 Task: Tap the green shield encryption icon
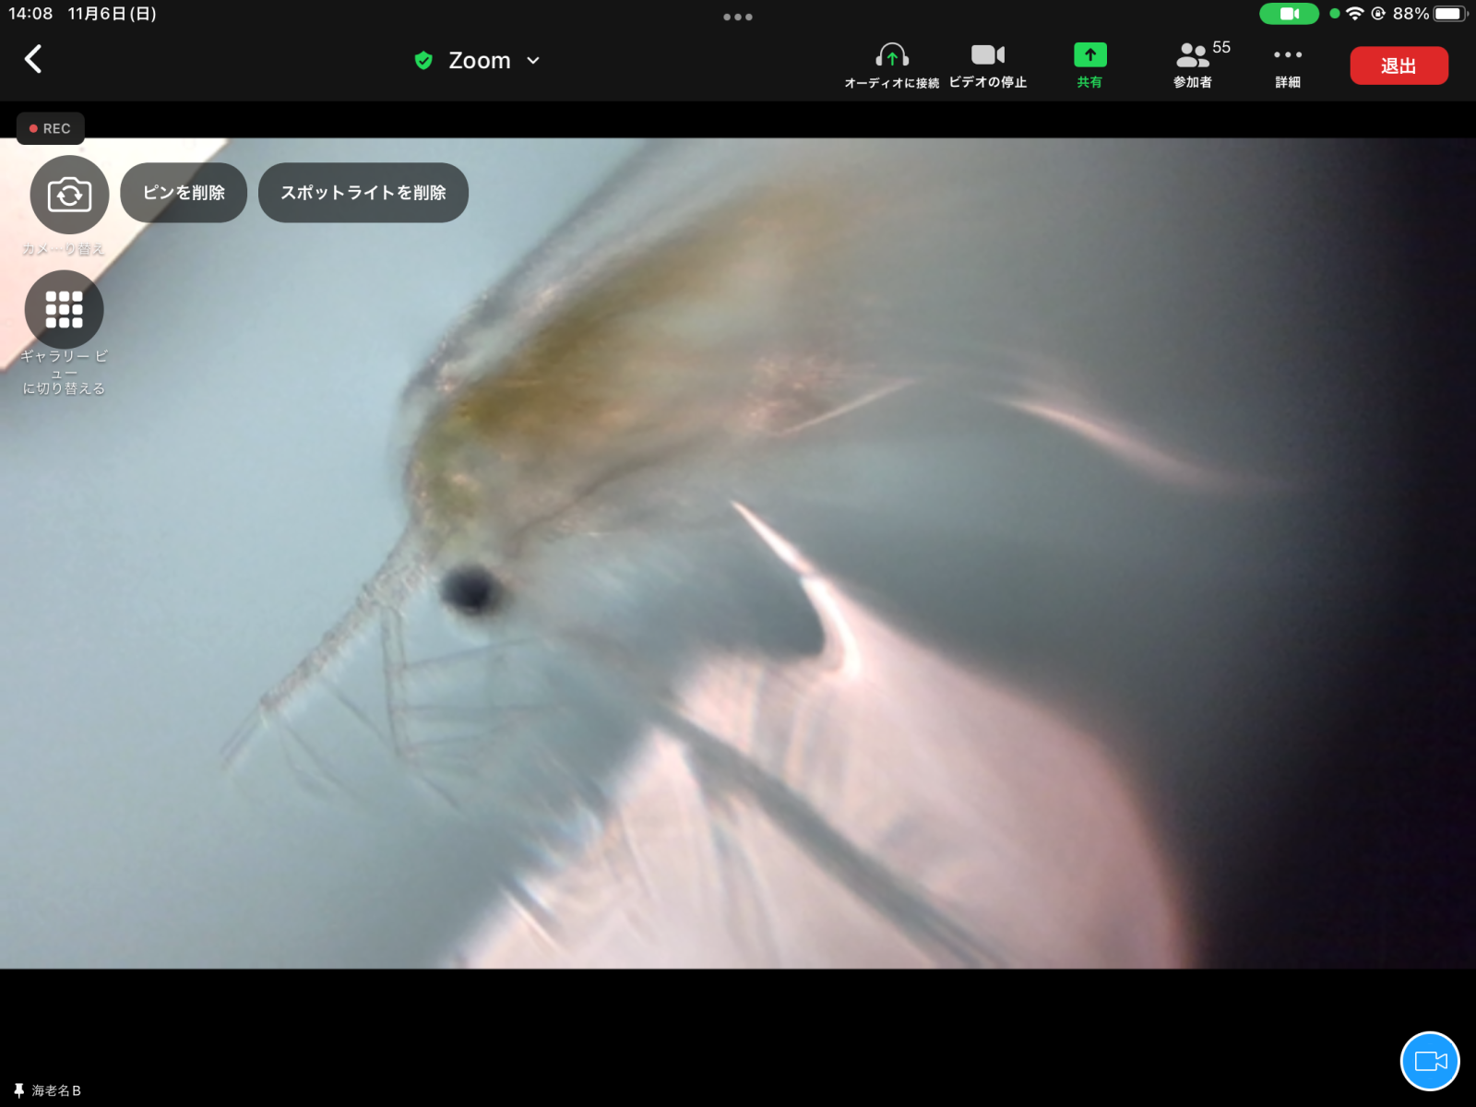[x=423, y=61]
